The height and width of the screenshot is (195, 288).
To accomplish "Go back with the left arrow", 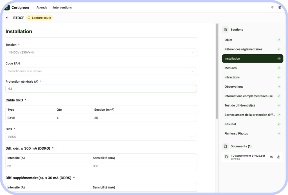I will [7, 18].
